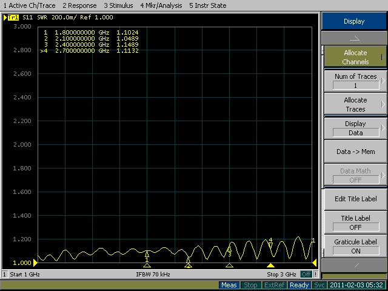Select marker 1 triangle on the trace
Screen dimensions: 388x291
147,254
